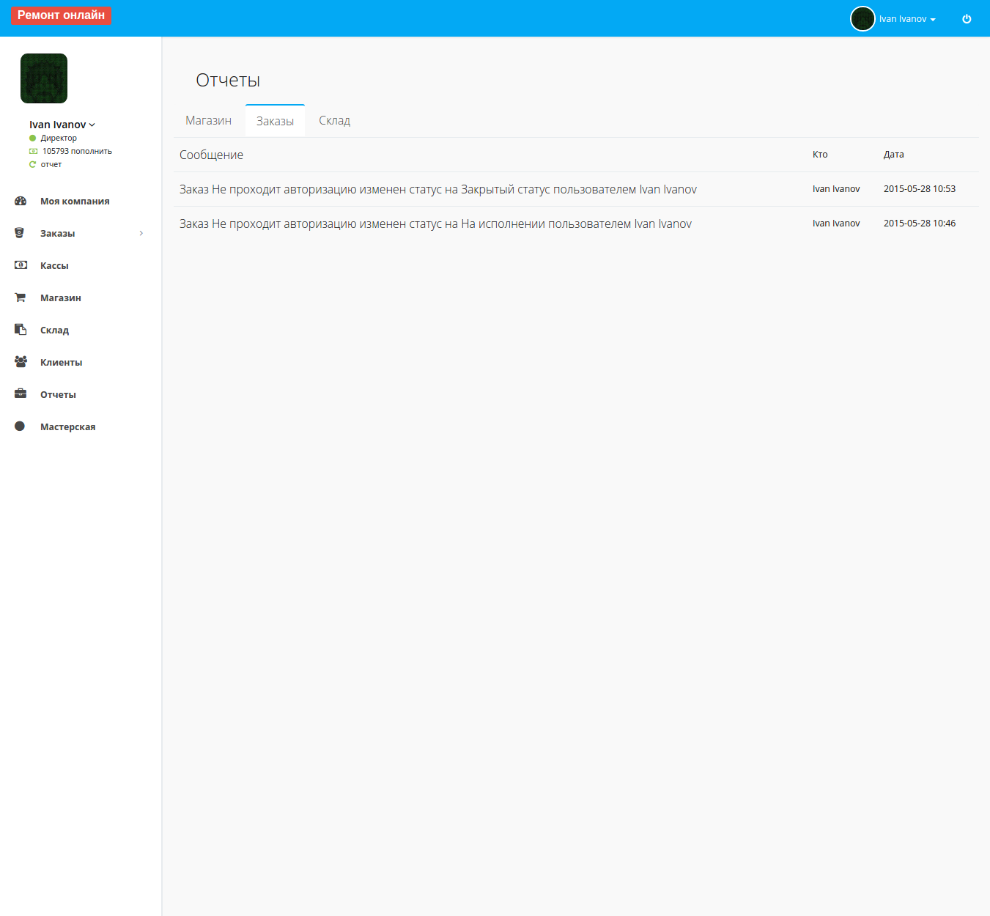Click Ivan Ivanov in the 10:53 row
The image size is (990, 916).
[x=836, y=189]
